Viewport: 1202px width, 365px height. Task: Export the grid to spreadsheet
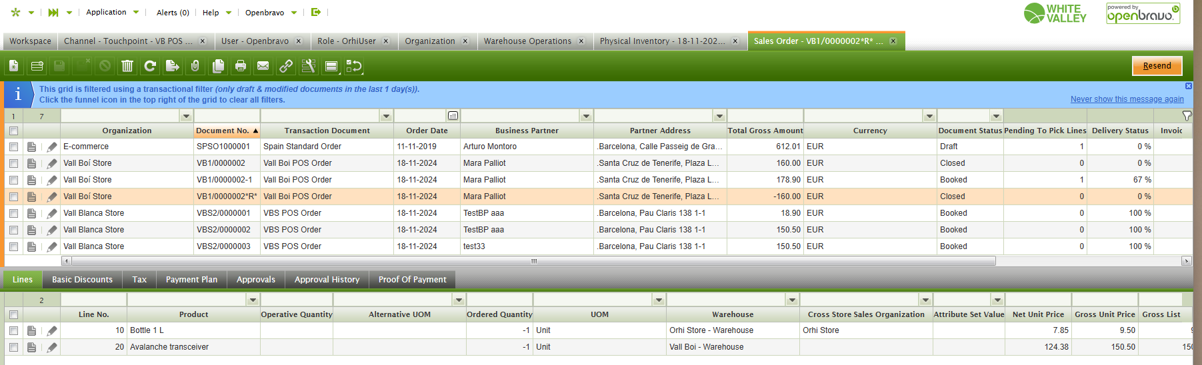pyautogui.click(x=173, y=66)
